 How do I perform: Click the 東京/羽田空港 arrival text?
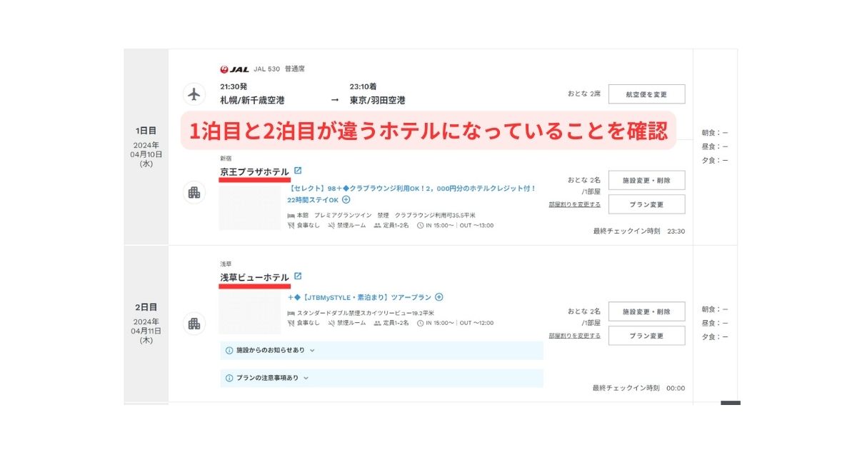[x=377, y=101]
